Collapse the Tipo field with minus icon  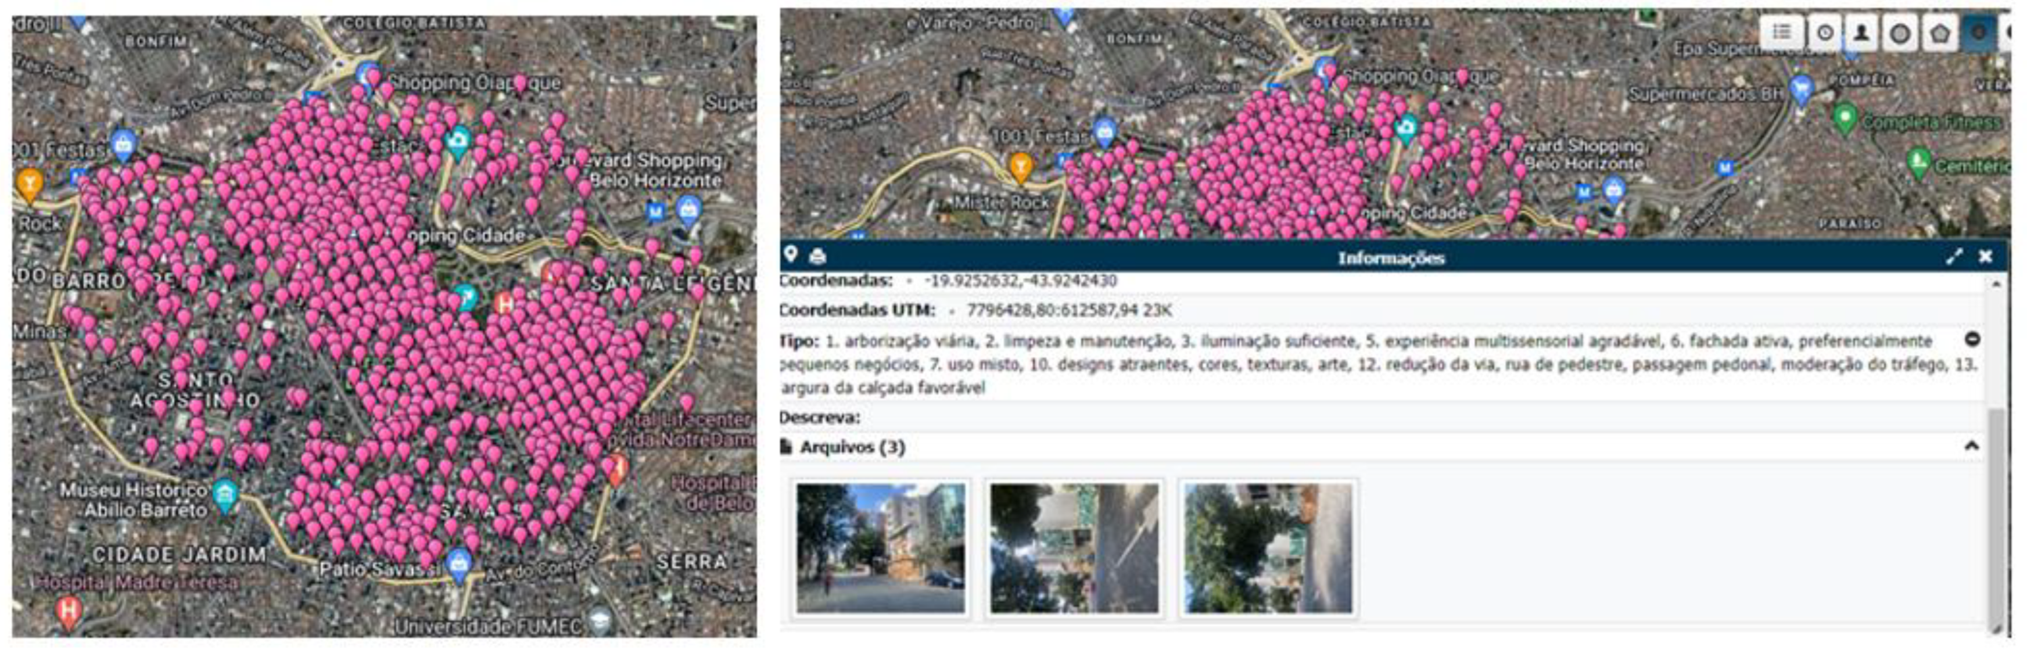point(1972,339)
